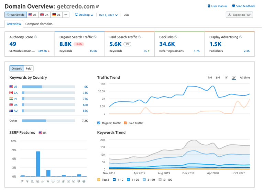Select the DE database button
This screenshot has height=191, width=264.
point(56,15)
